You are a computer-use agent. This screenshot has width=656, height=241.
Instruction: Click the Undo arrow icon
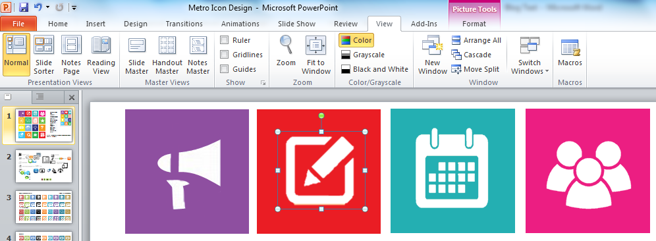point(38,7)
